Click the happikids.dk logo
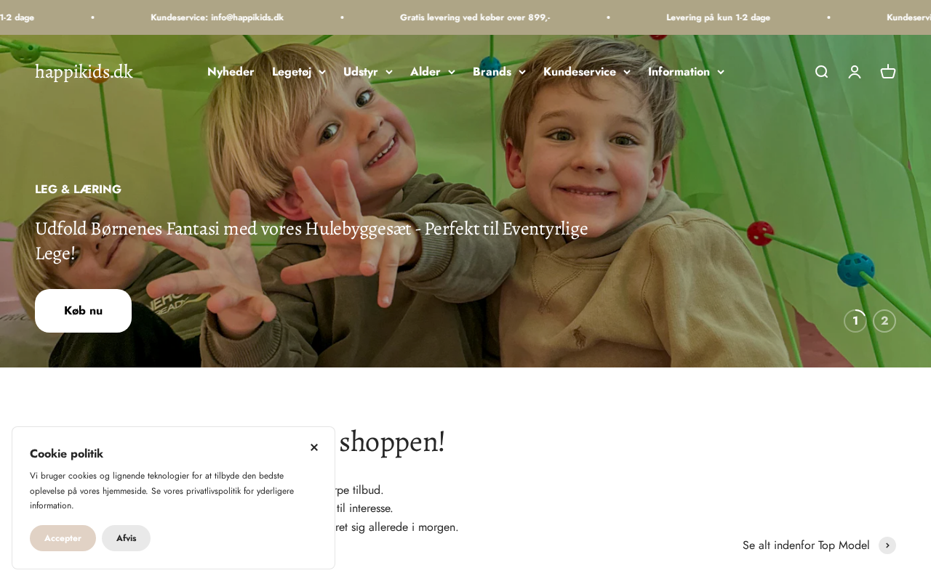 (x=84, y=71)
